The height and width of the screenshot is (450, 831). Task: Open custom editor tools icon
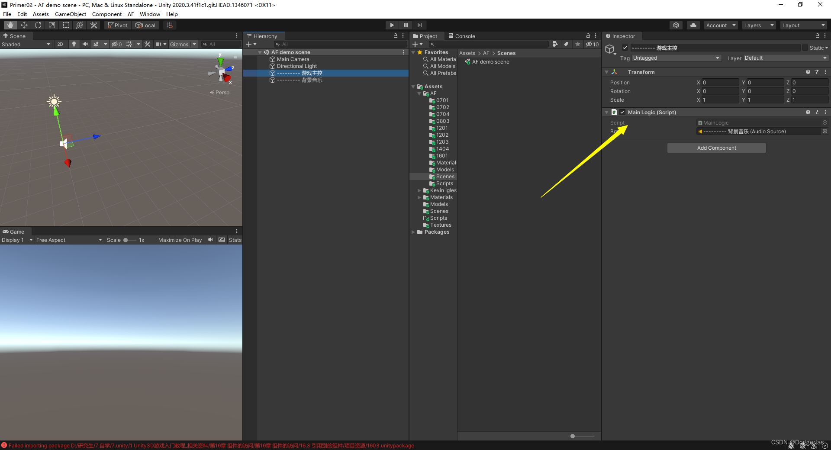click(93, 25)
